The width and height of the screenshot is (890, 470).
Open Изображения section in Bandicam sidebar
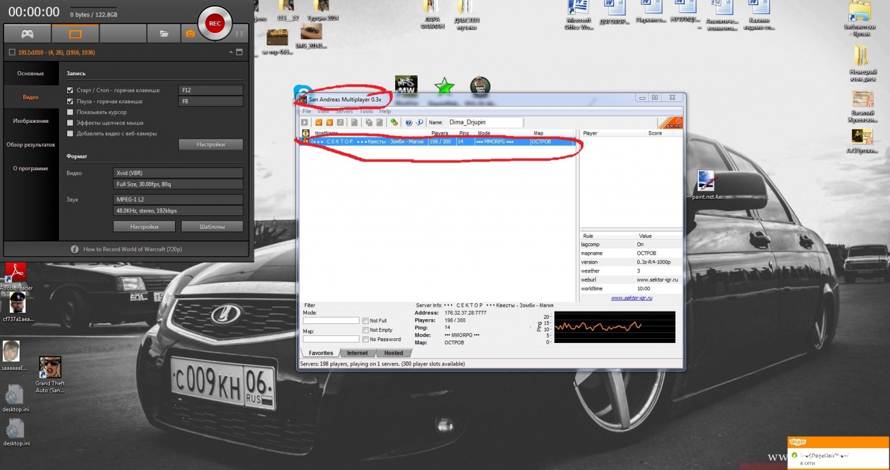pyautogui.click(x=30, y=121)
